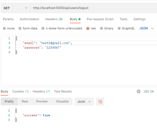Select the form-data radio option

(20, 28)
